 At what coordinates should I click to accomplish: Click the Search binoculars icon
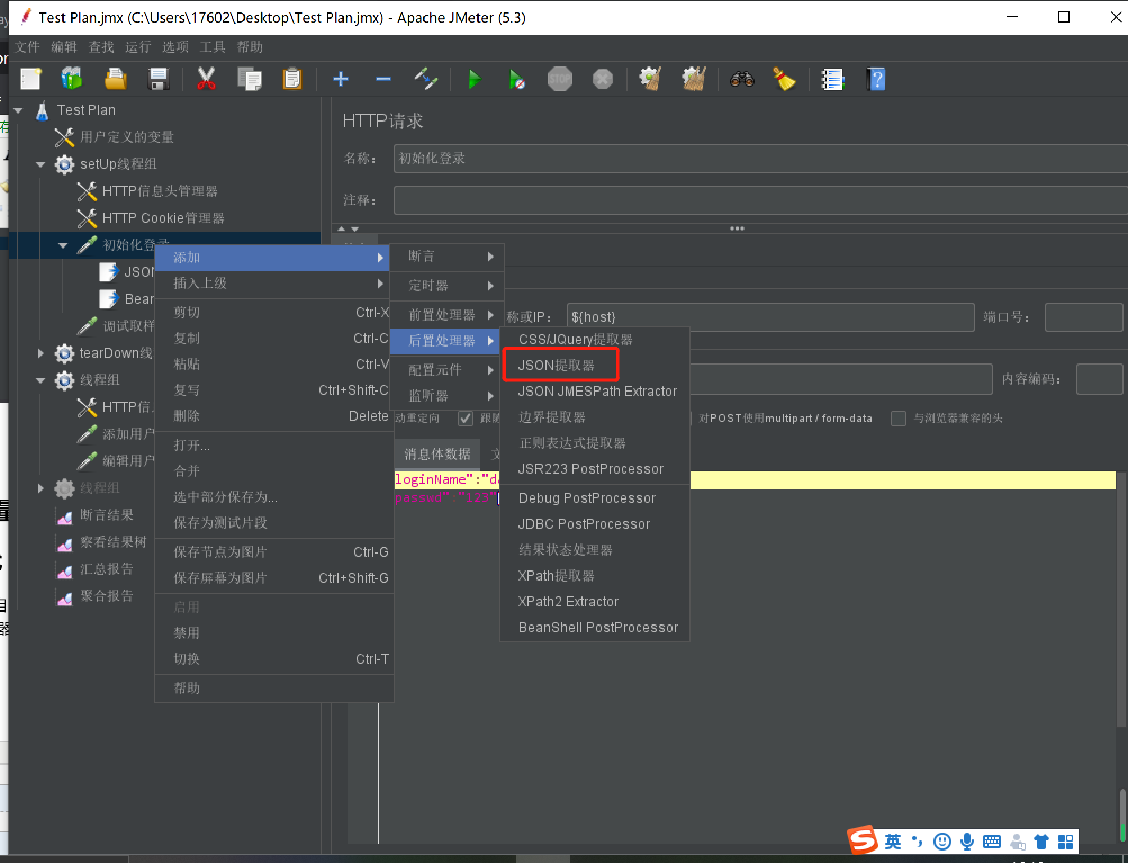[x=742, y=79]
